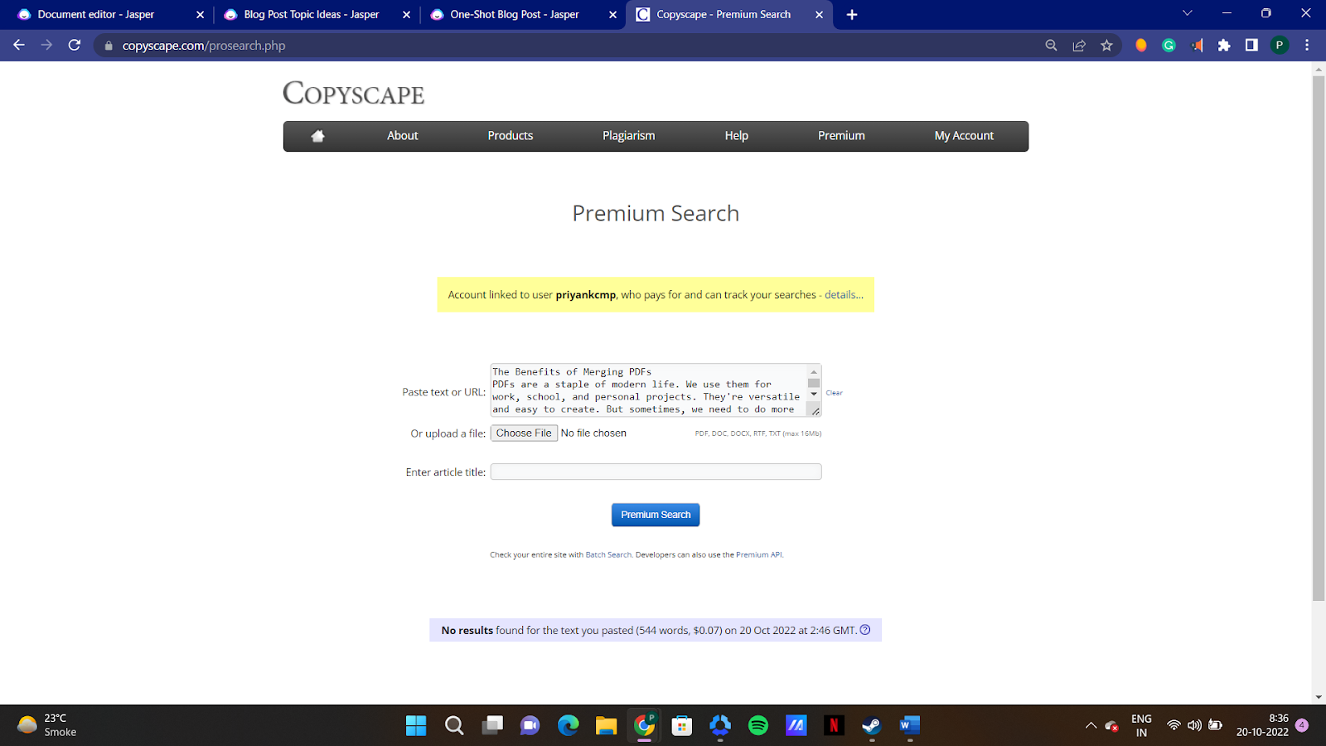Open the Grammarly extension icon
The image size is (1326, 746).
[1169, 46]
